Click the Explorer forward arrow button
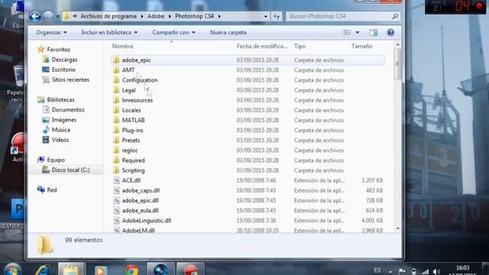The height and width of the screenshot is (275, 489). pyautogui.click(x=48, y=16)
